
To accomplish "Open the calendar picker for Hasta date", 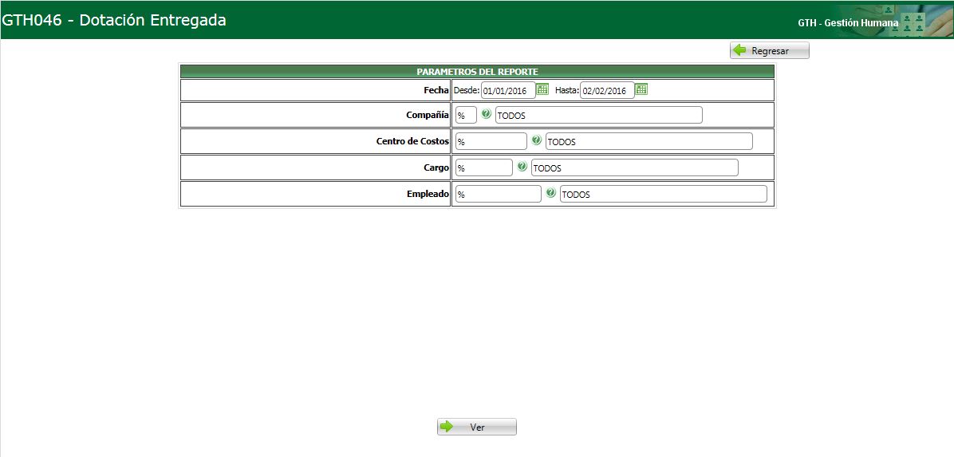I will tap(641, 89).
